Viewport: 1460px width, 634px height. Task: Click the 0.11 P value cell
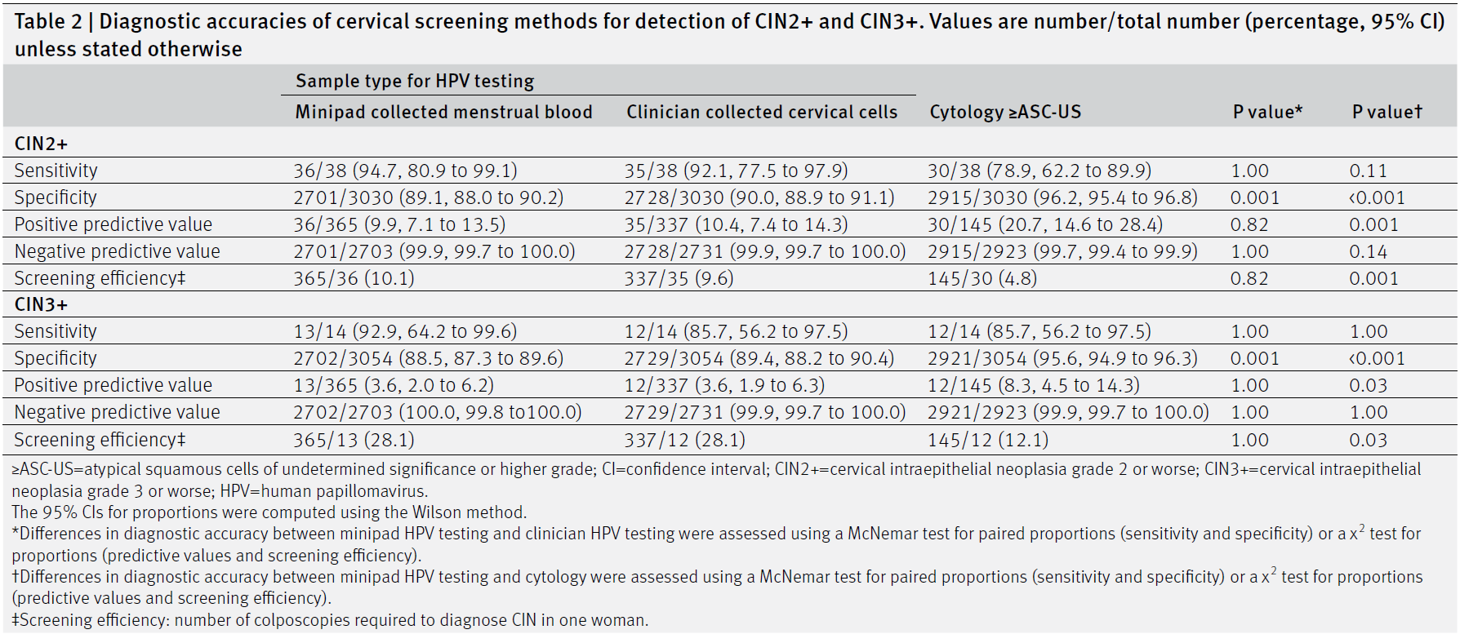1368,171
